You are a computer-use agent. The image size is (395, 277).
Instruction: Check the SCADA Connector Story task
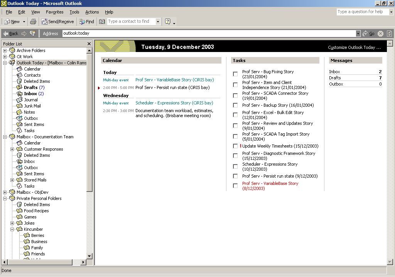(x=235, y=96)
